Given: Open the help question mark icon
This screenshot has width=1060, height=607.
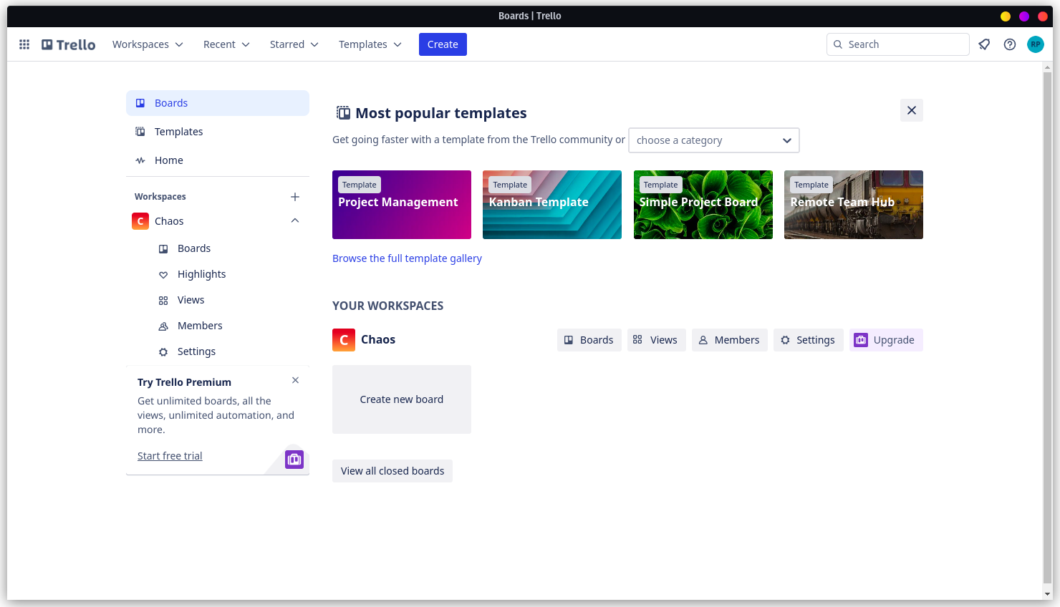Looking at the screenshot, I should [1010, 44].
